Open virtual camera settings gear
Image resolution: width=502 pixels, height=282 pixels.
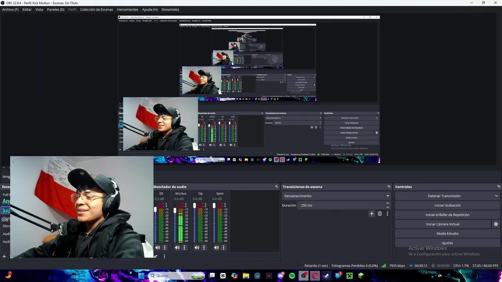[x=496, y=224]
